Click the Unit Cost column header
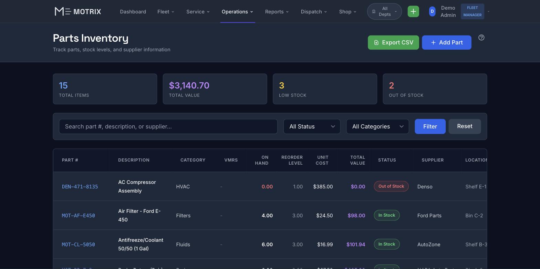 pyautogui.click(x=322, y=160)
